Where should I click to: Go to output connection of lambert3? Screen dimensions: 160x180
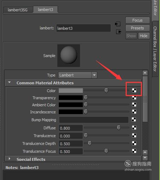coord(119,32)
